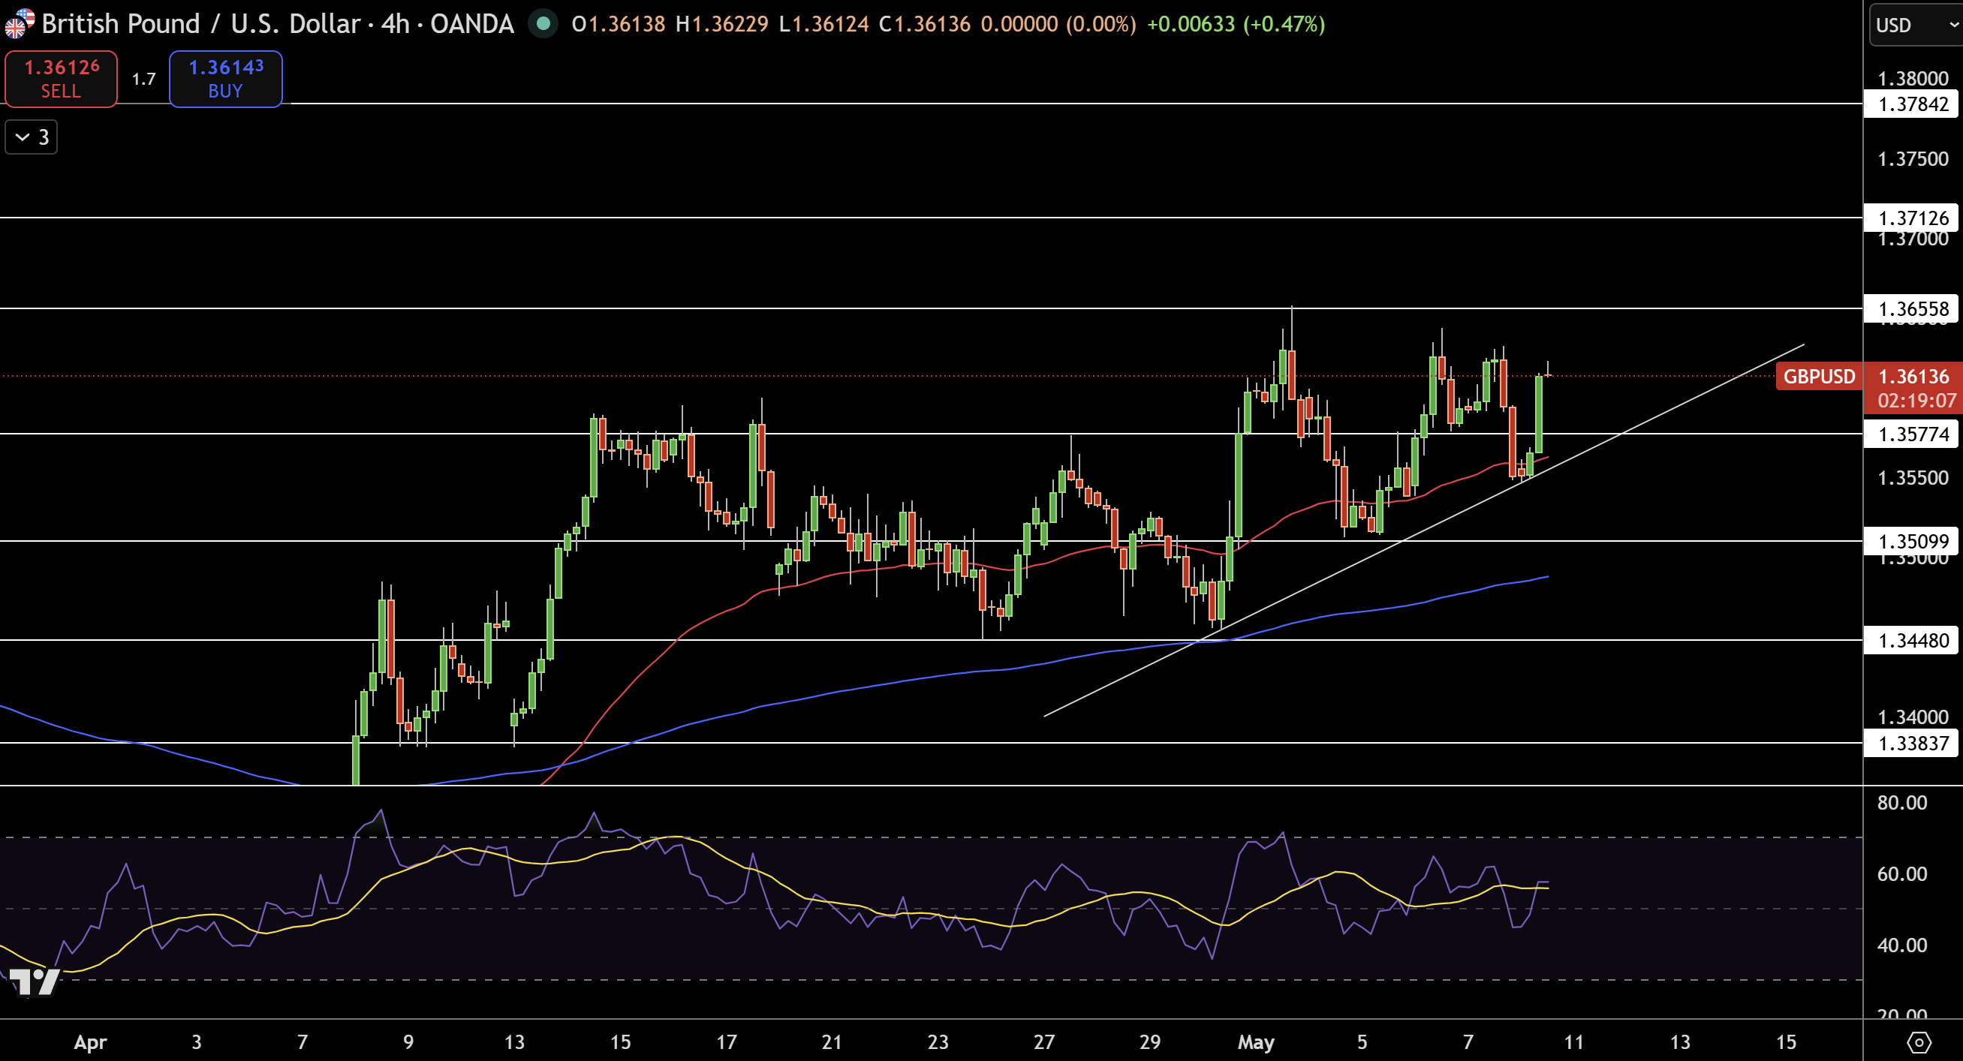Image resolution: width=1963 pixels, height=1061 pixels.
Task: Select the 1.34480 horizontal line price label
Action: point(1911,640)
